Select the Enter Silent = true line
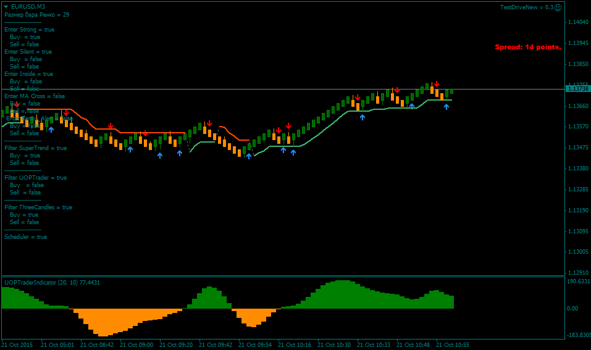Image resolution: width=591 pixels, height=350 pixels. (x=28, y=52)
